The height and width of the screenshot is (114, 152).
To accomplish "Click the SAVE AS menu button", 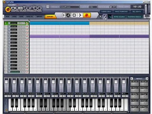I will pyautogui.click(x=29, y=17).
